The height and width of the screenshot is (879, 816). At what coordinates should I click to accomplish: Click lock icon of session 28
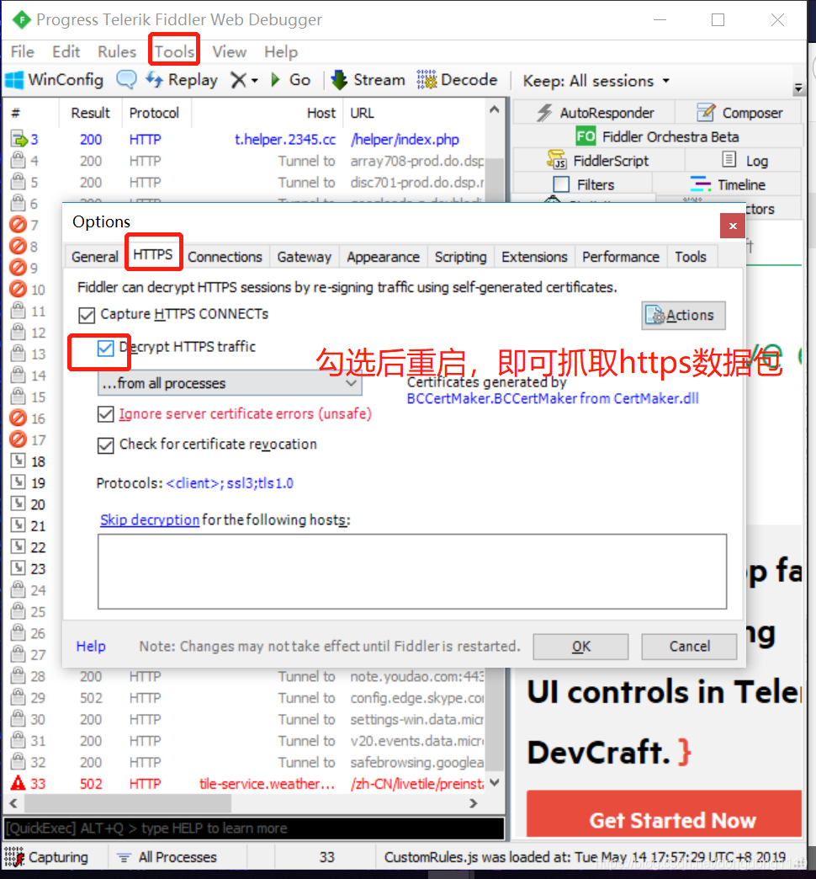click(x=19, y=675)
